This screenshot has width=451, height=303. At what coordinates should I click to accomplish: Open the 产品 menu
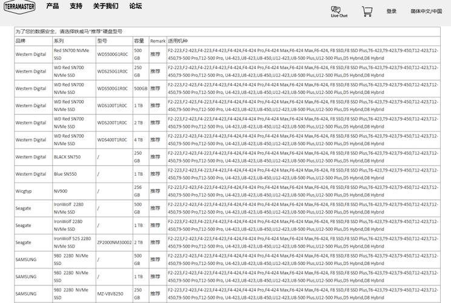[52, 6]
